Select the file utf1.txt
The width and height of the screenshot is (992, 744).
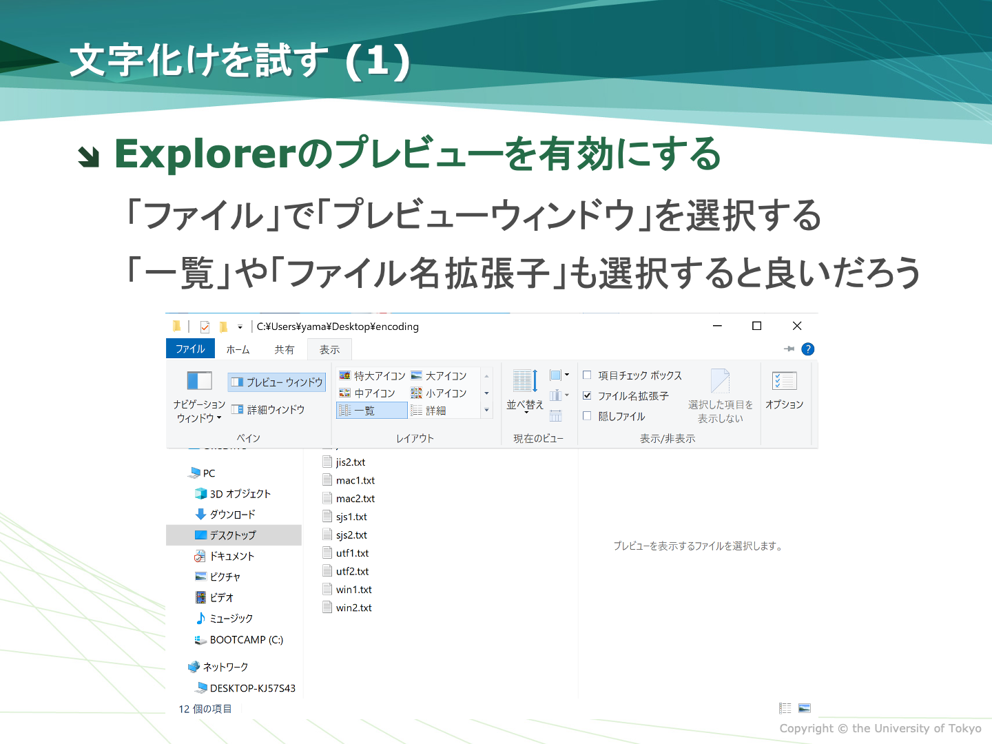pyautogui.click(x=346, y=553)
